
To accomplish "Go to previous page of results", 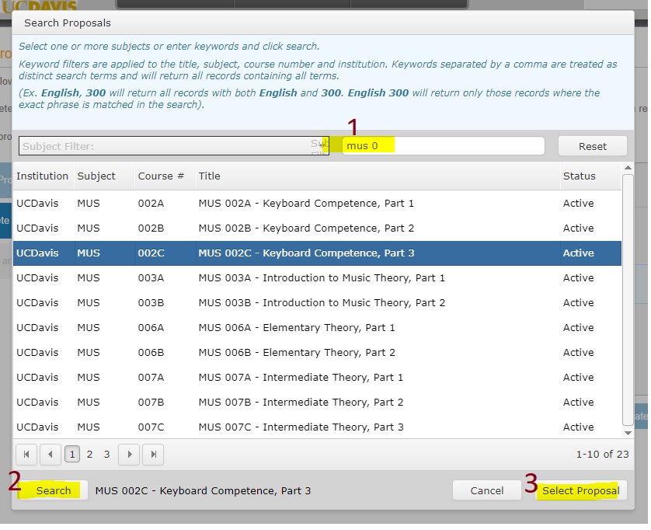I will pyautogui.click(x=50, y=456).
